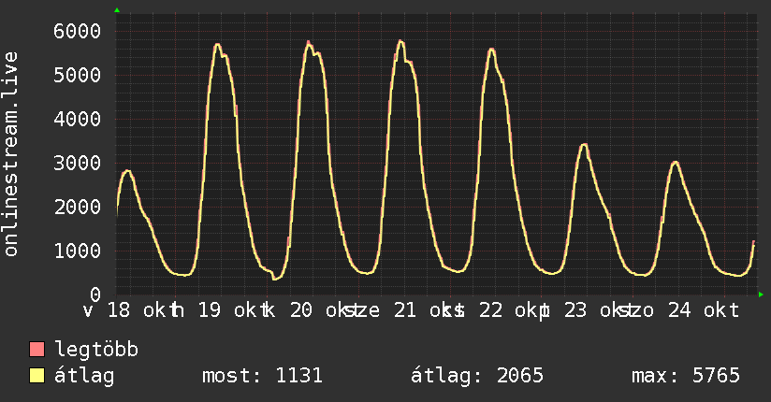
Task: Click the átlag: 2065 statistic
Action: pos(477,376)
